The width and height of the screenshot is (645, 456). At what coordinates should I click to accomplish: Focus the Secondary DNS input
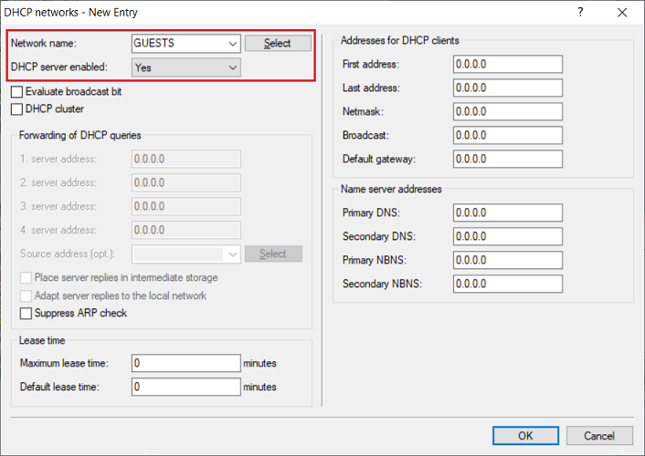click(x=507, y=236)
